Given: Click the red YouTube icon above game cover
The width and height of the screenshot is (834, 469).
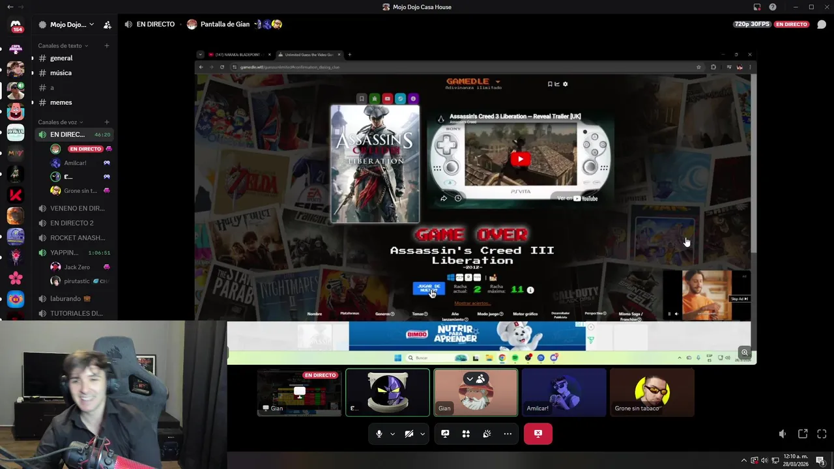Looking at the screenshot, I should (x=387, y=99).
